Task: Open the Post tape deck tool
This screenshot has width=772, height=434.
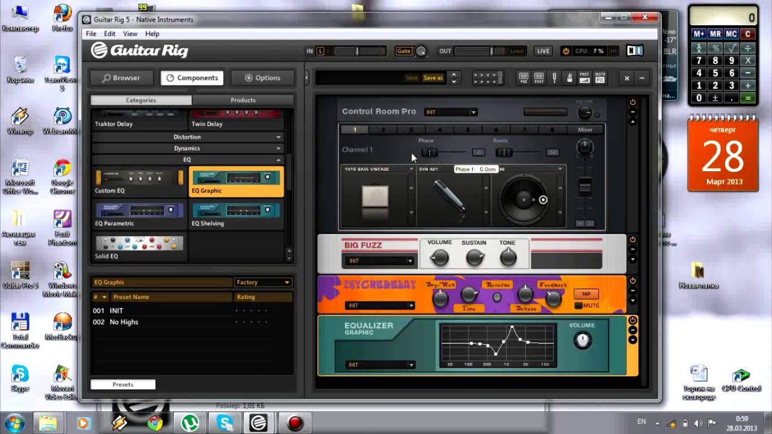Action: pyautogui.click(x=539, y=78)
